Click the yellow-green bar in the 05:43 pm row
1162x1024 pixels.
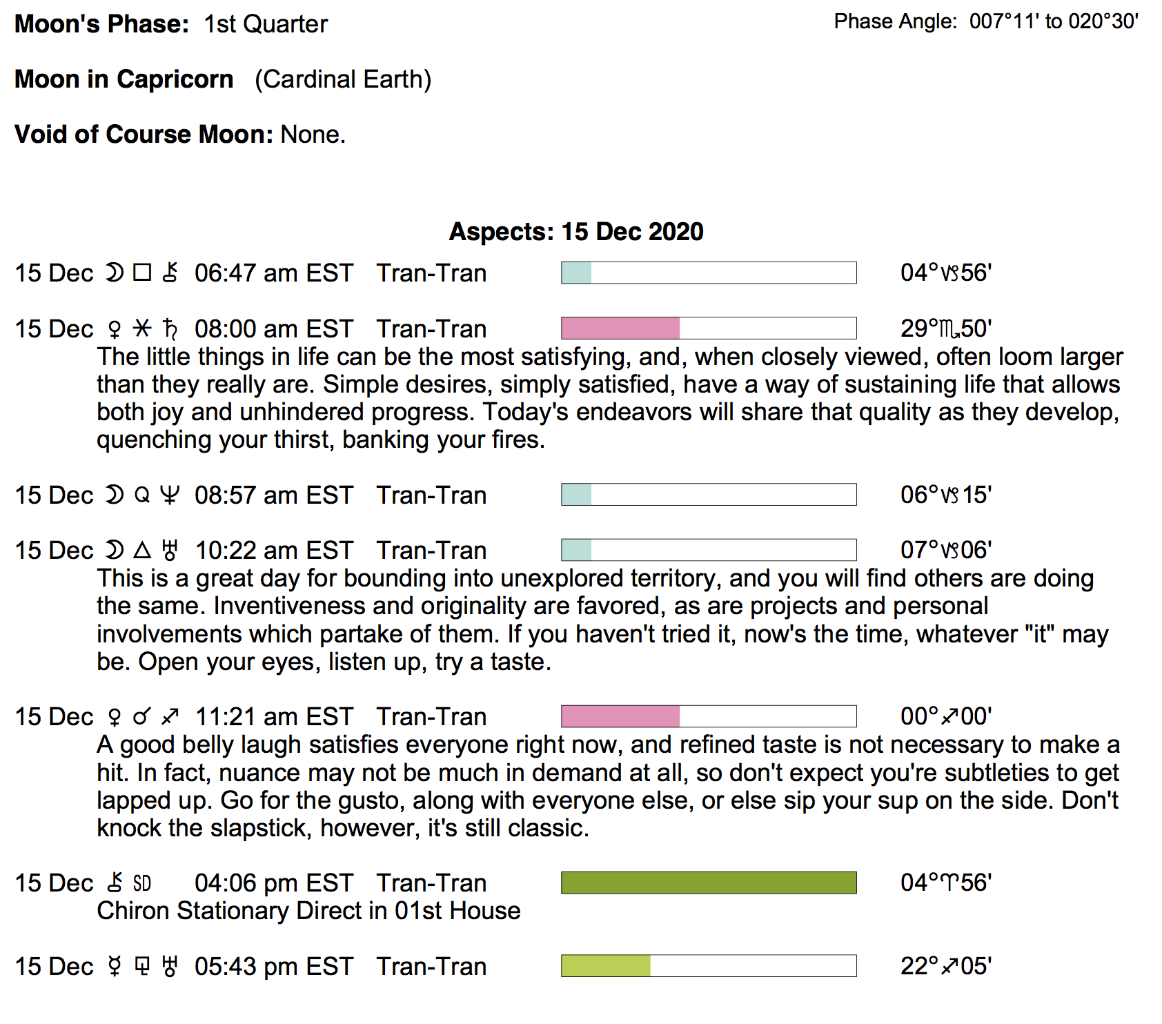606,966
